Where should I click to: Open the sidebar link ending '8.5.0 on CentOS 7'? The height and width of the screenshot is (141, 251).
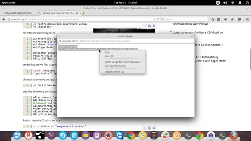pos(209,45)
